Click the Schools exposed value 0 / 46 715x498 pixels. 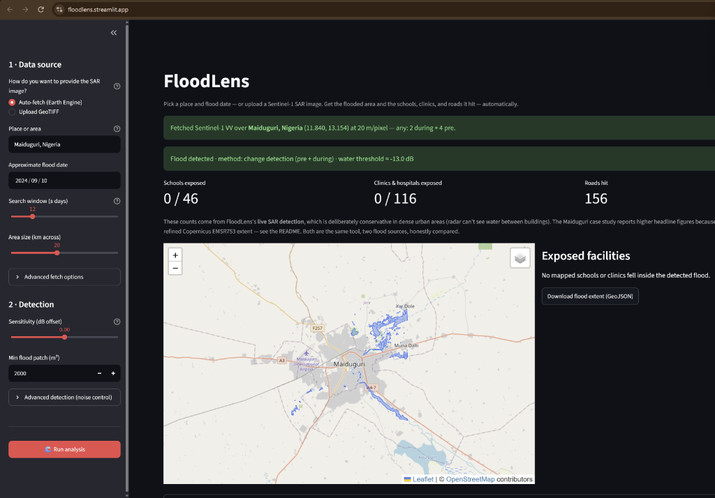coord(181,199)
